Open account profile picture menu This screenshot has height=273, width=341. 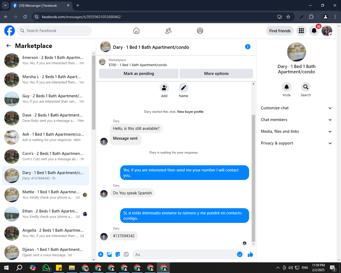coord(327,31)
